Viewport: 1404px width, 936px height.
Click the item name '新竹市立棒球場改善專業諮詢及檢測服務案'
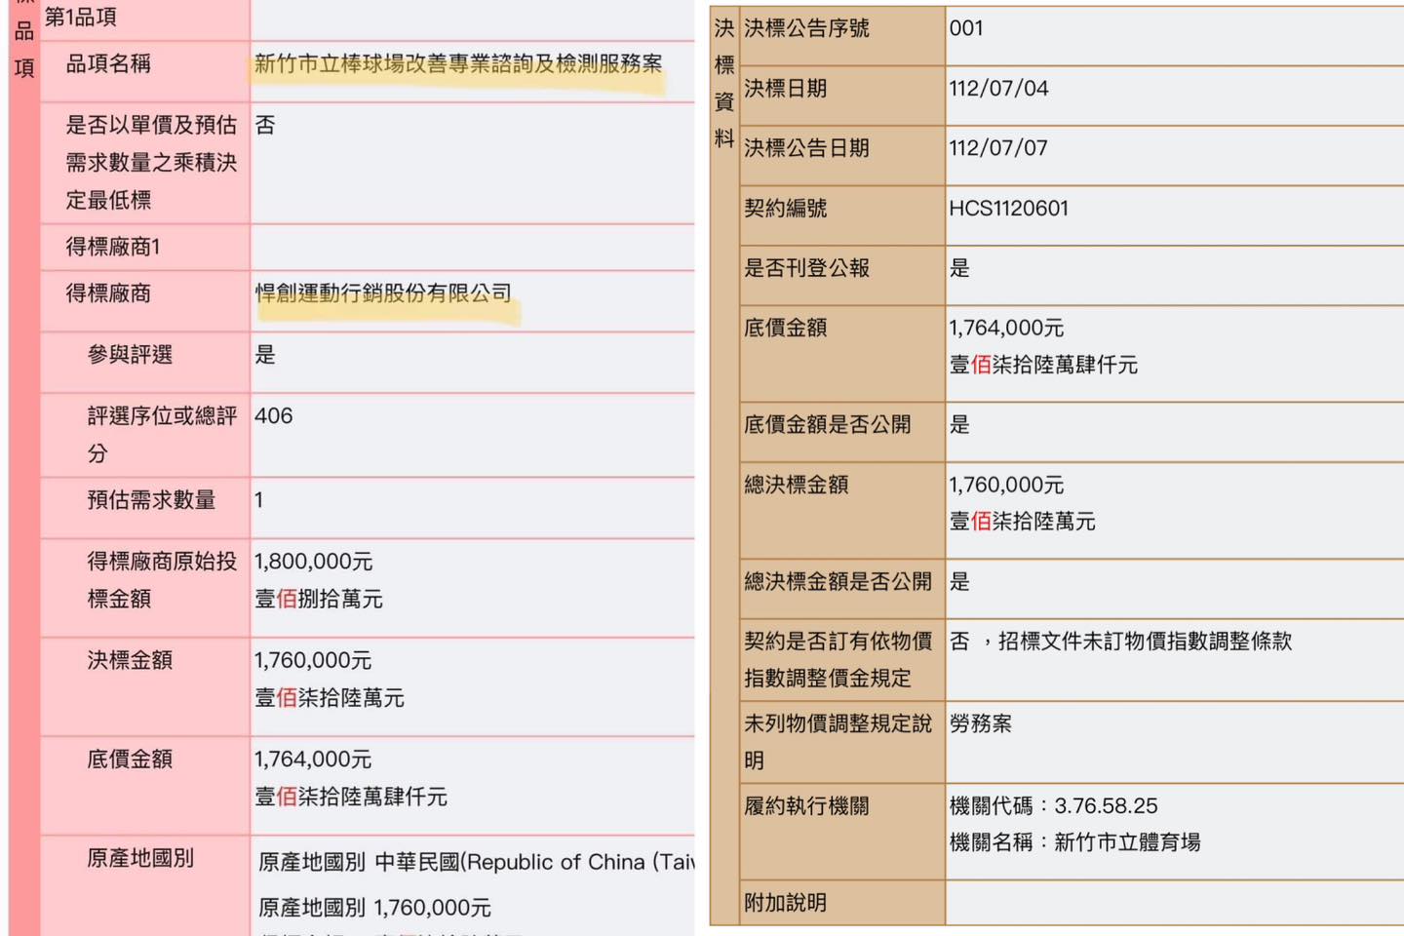click(x=458, y=63)
